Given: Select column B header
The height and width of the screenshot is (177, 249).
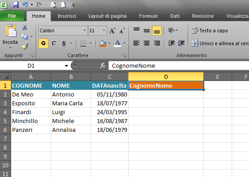Looking at the screenshot, I should [71, 77].
